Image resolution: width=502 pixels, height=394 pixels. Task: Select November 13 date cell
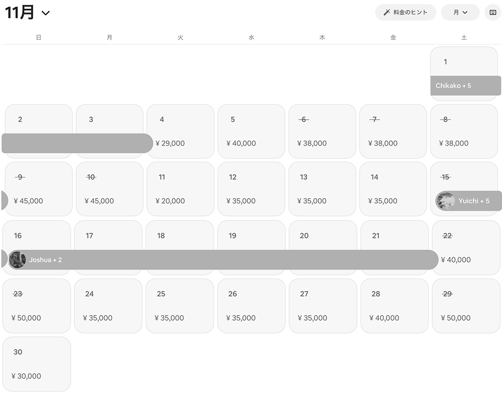[322, 189]
